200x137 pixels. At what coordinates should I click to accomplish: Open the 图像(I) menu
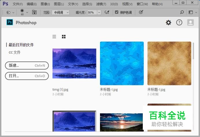click(45, 4)
